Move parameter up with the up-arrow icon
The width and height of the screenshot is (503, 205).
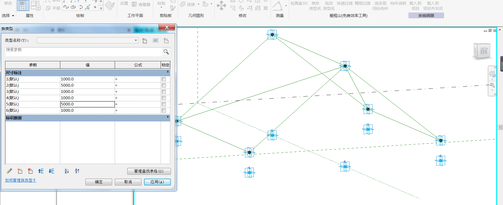41,171
